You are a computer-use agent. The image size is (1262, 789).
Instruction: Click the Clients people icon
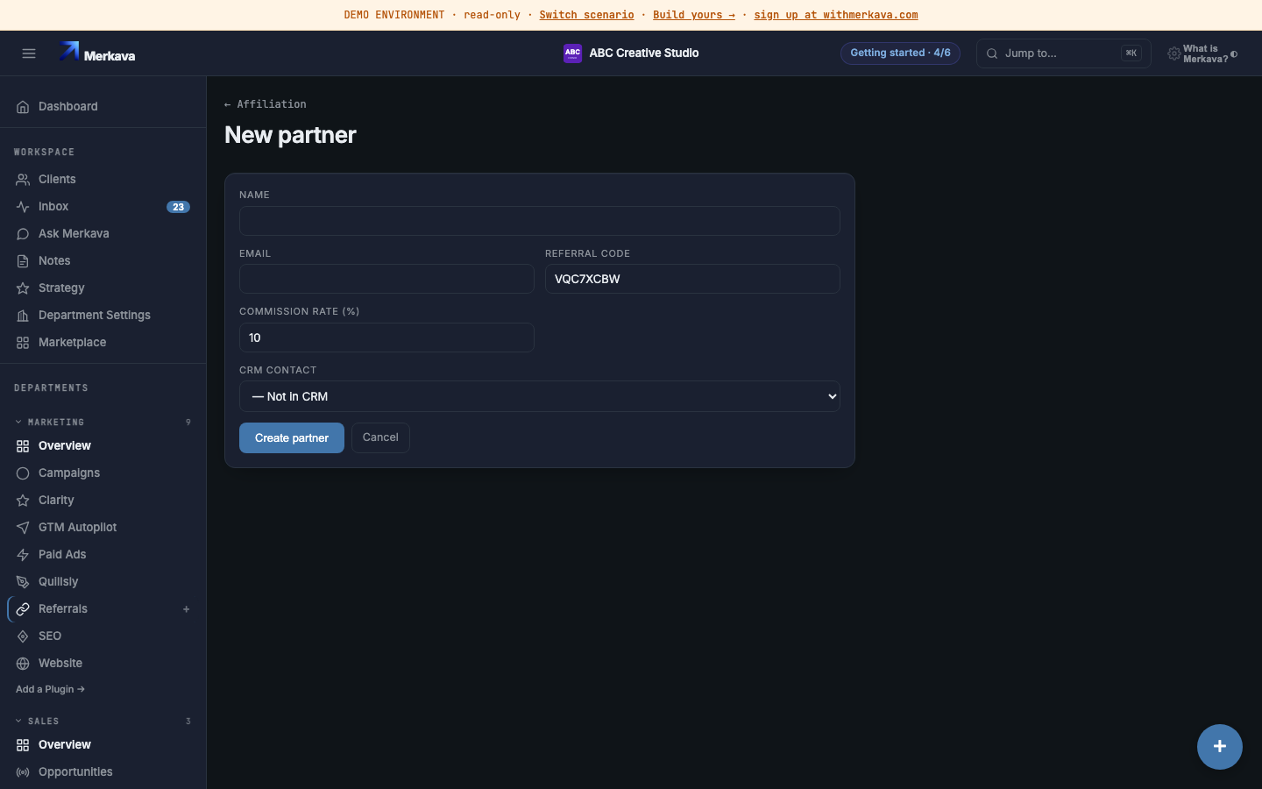23,180
